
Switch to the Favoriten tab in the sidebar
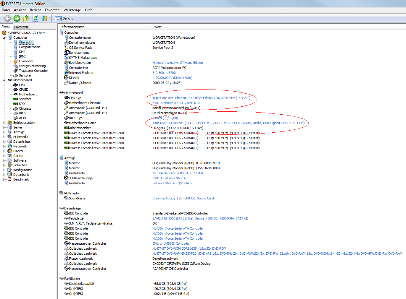click(x=21, y=27)
